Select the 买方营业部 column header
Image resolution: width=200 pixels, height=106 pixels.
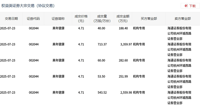click(149, 19)
